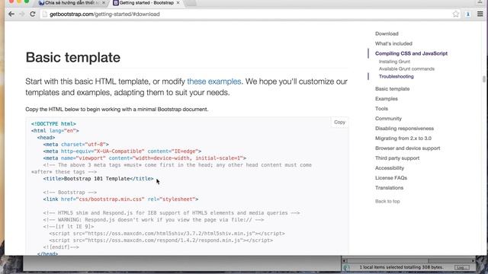
Task: Go to Disabling responsiveness link
Action: tap(404, 129)
